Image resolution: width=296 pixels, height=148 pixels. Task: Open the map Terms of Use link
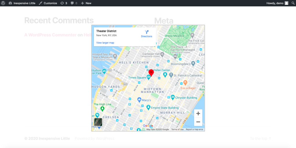[x=177, y=130]
